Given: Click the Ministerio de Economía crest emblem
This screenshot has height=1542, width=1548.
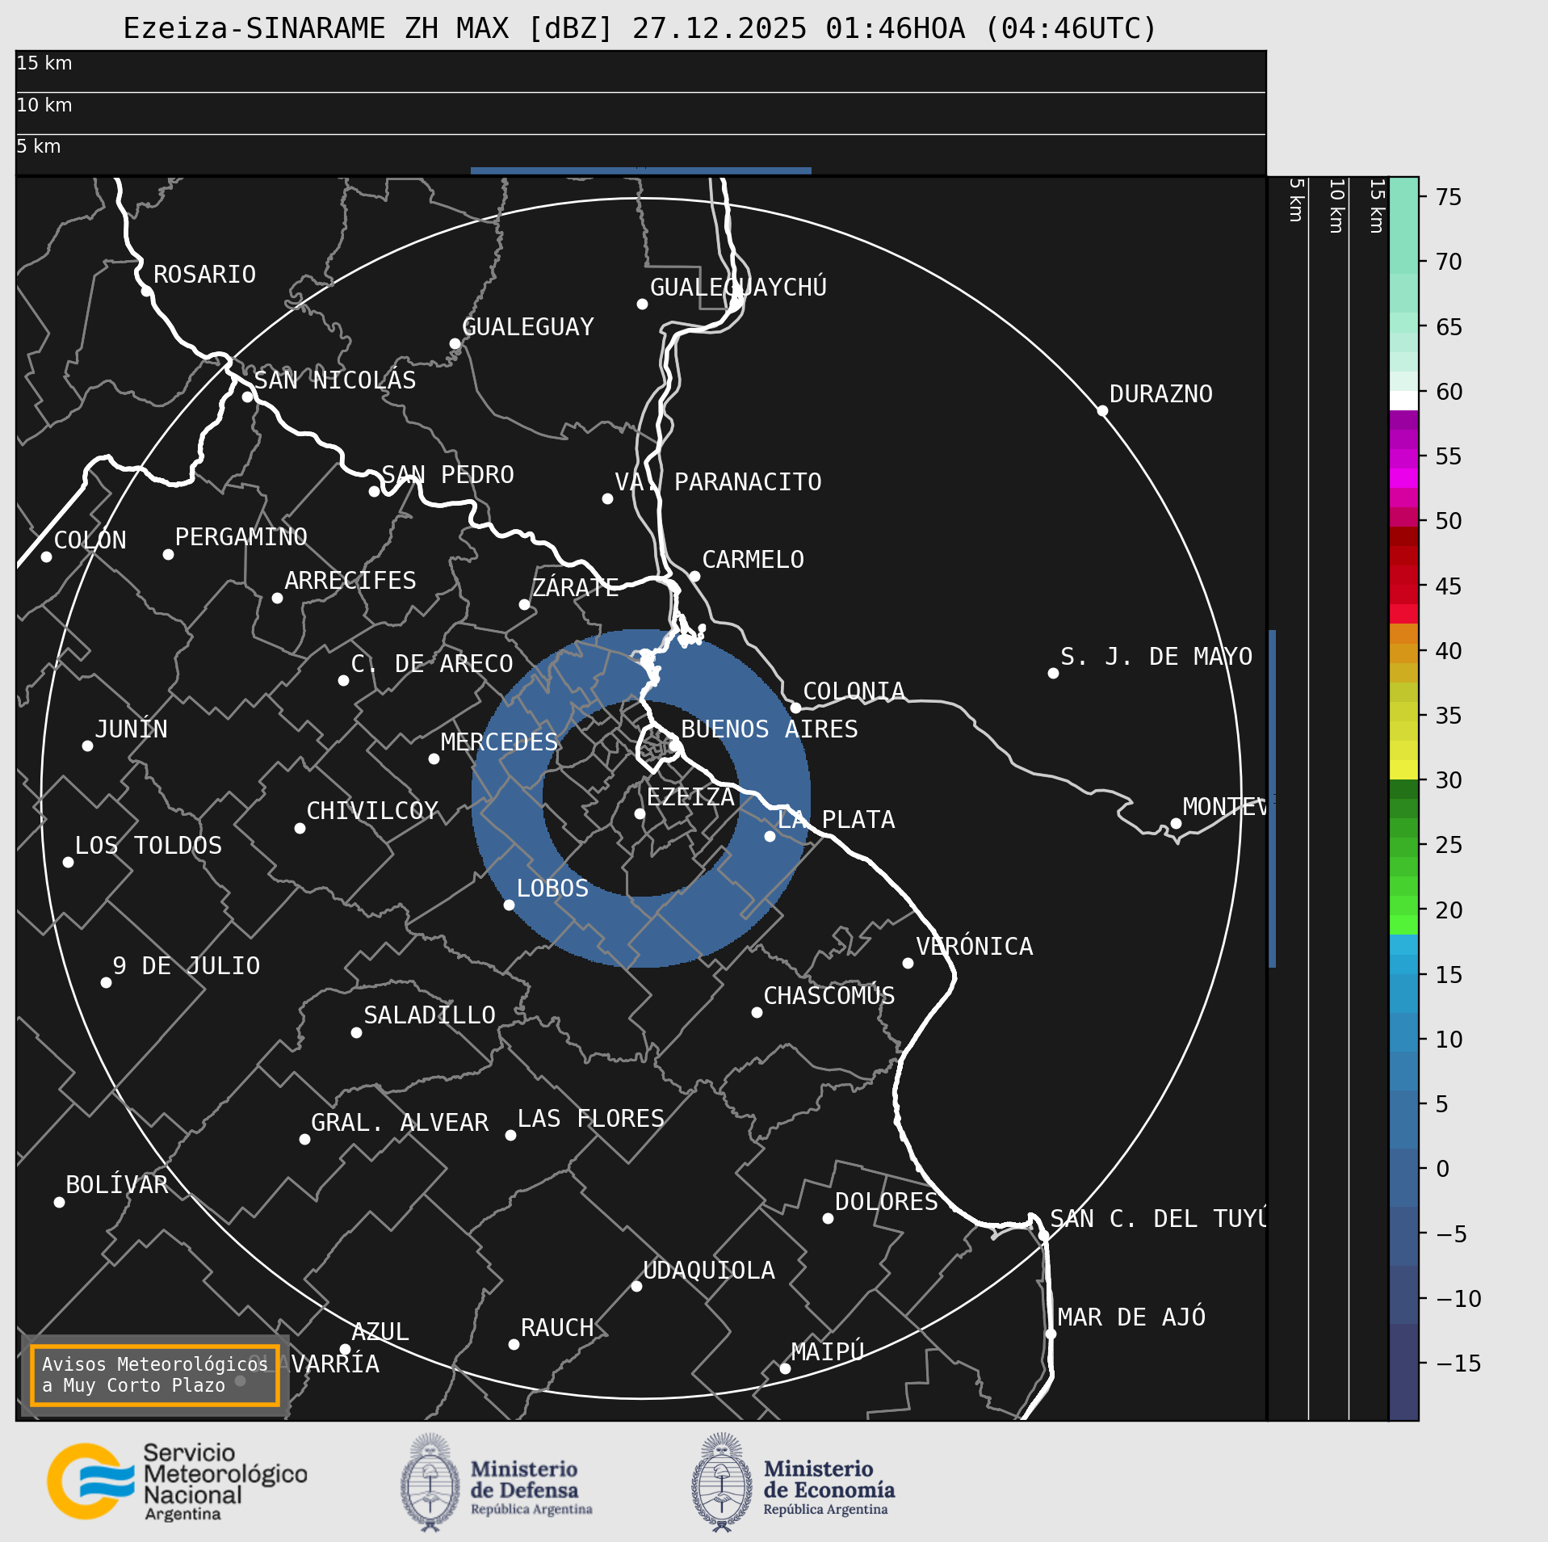Looking at the screenshot, I should pyautogui.click(x=721, y=1482).
